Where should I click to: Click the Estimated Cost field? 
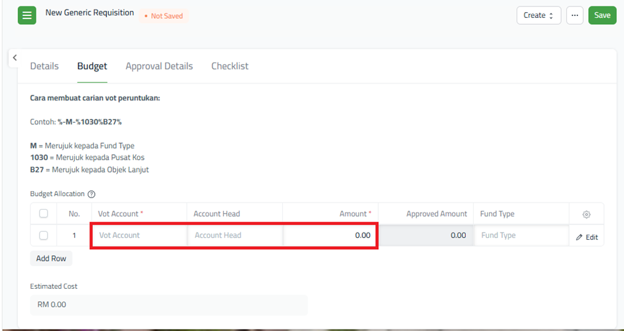(x=168, y=305)
